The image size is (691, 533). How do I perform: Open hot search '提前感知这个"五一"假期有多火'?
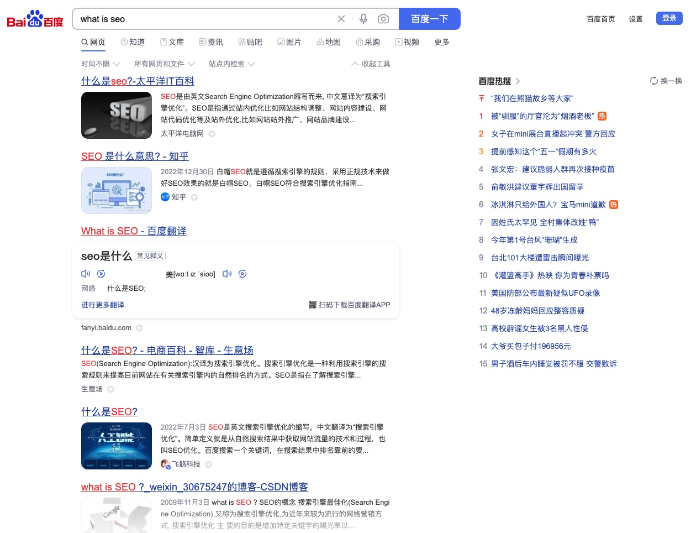pos(544,151)
